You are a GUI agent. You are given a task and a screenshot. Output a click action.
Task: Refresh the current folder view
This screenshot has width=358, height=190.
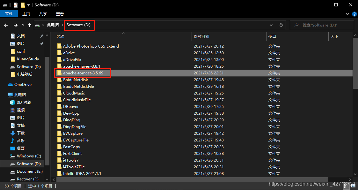click(281, 25)
